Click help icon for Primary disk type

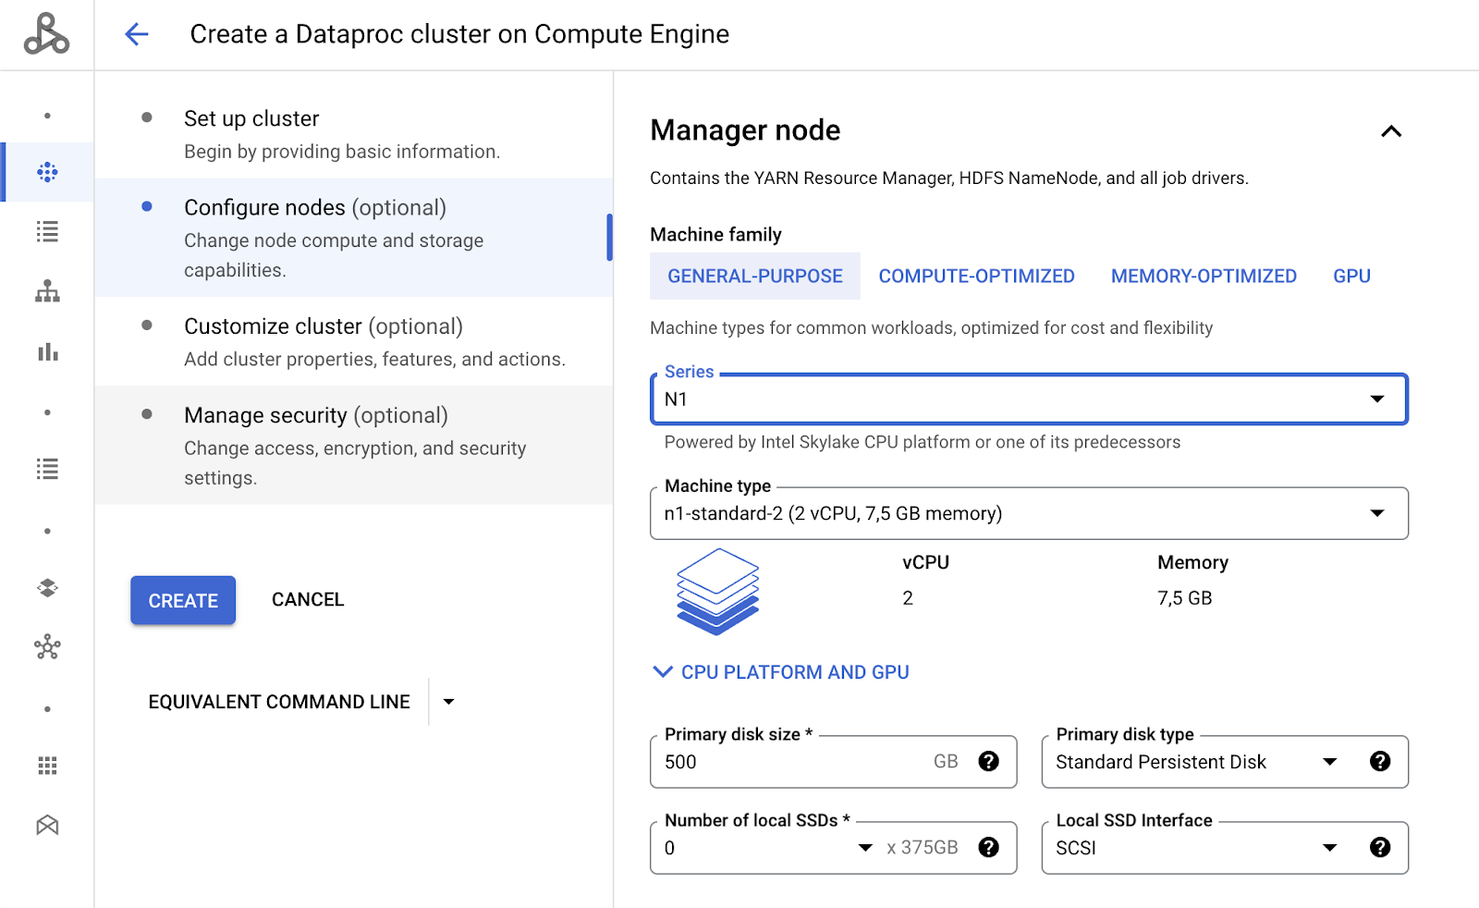point(1379,761)
